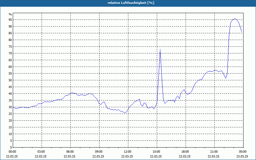Viewport: 256px width, 160px height.
Task: Click the '30' y-axis label
Action: [x=10, y=107]
